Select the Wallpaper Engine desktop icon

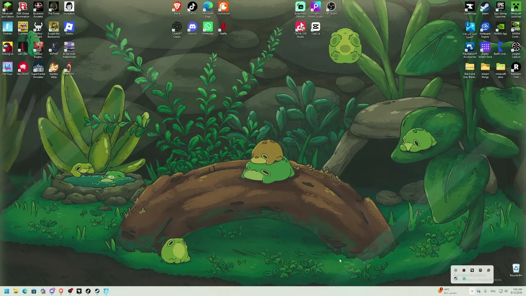(x=485, y=30)
